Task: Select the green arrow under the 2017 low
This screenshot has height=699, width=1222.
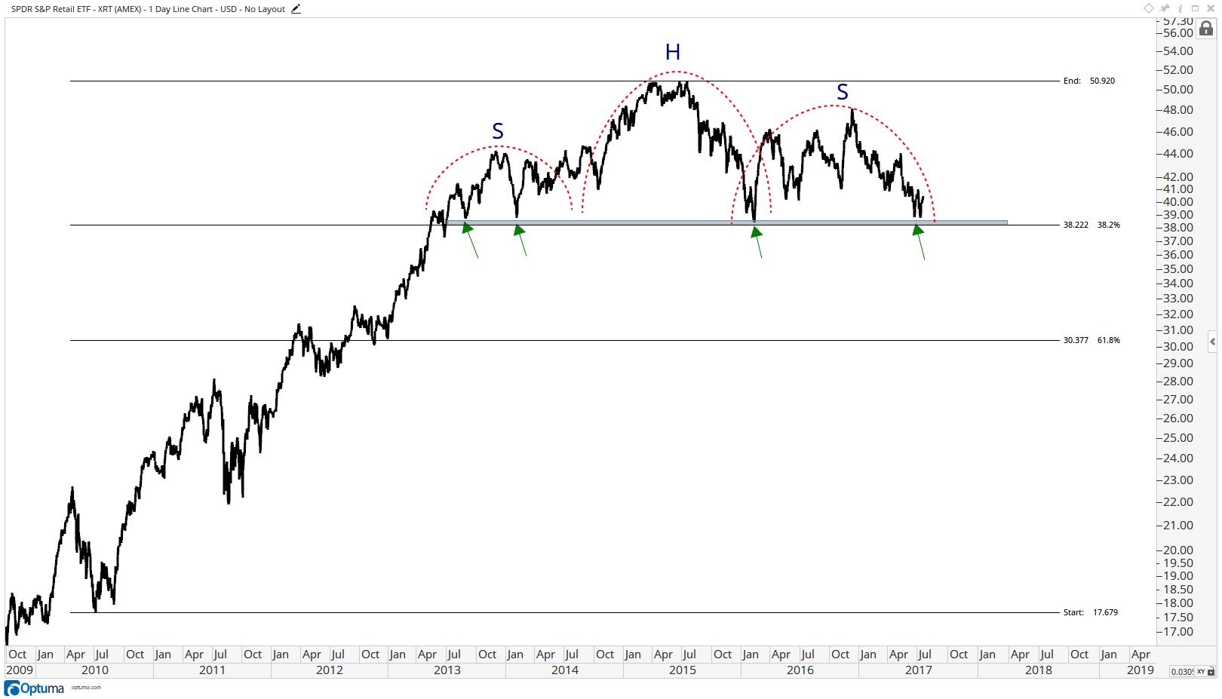Action: [x=920, y=242]
